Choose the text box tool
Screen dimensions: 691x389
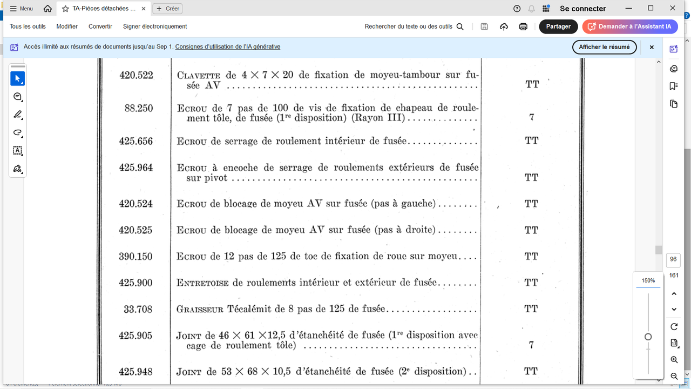pos(17,151)
